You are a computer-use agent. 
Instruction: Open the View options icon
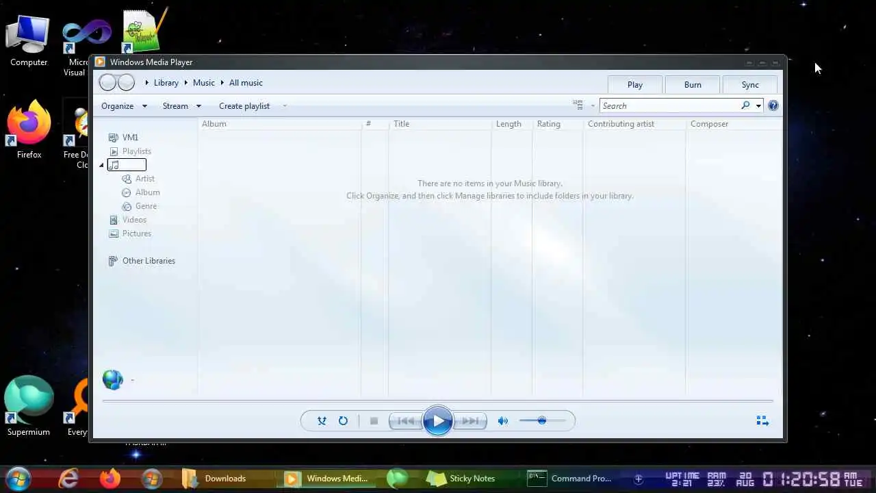pos(578,105)
